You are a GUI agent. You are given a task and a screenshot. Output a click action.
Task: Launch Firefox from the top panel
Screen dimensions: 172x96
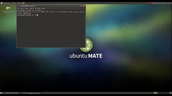(x=23, y=3)
